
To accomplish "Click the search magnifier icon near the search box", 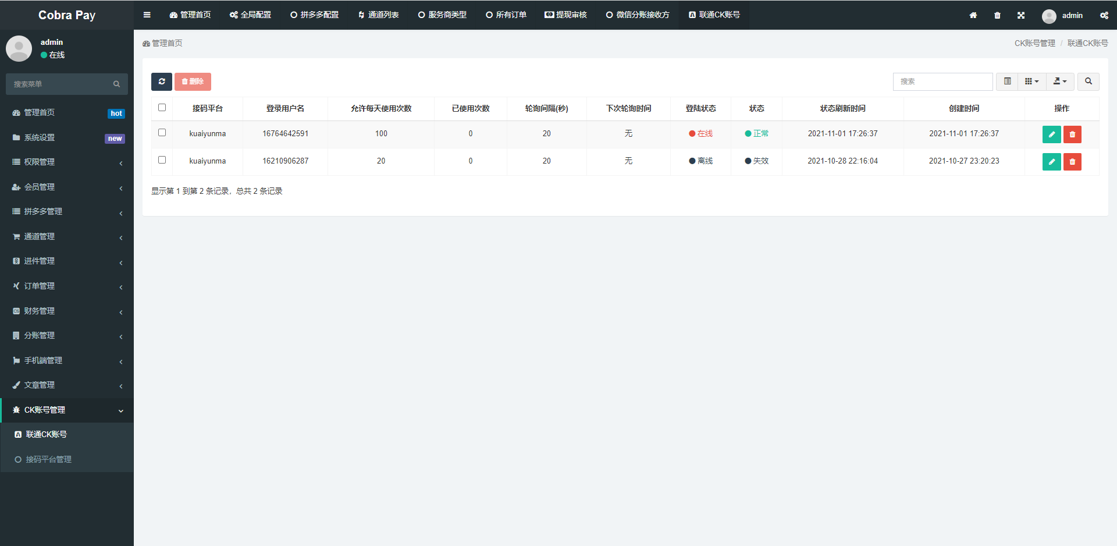I will [x=1088, y=81].
